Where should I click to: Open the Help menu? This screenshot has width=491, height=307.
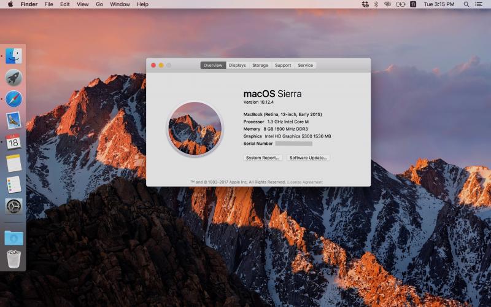pos(142,4)
